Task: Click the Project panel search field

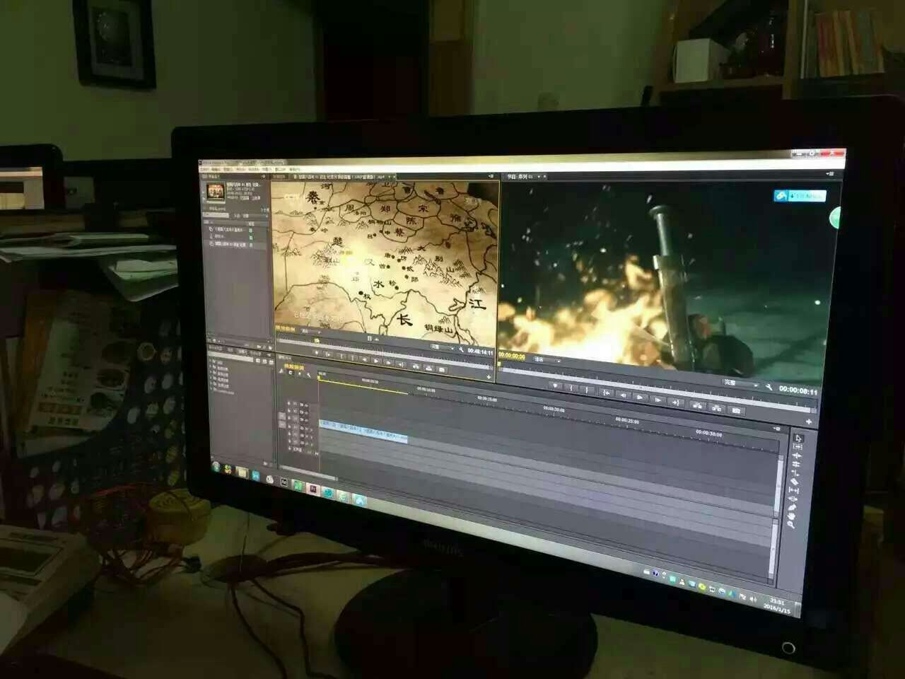Action: click(x=216, y=215)
